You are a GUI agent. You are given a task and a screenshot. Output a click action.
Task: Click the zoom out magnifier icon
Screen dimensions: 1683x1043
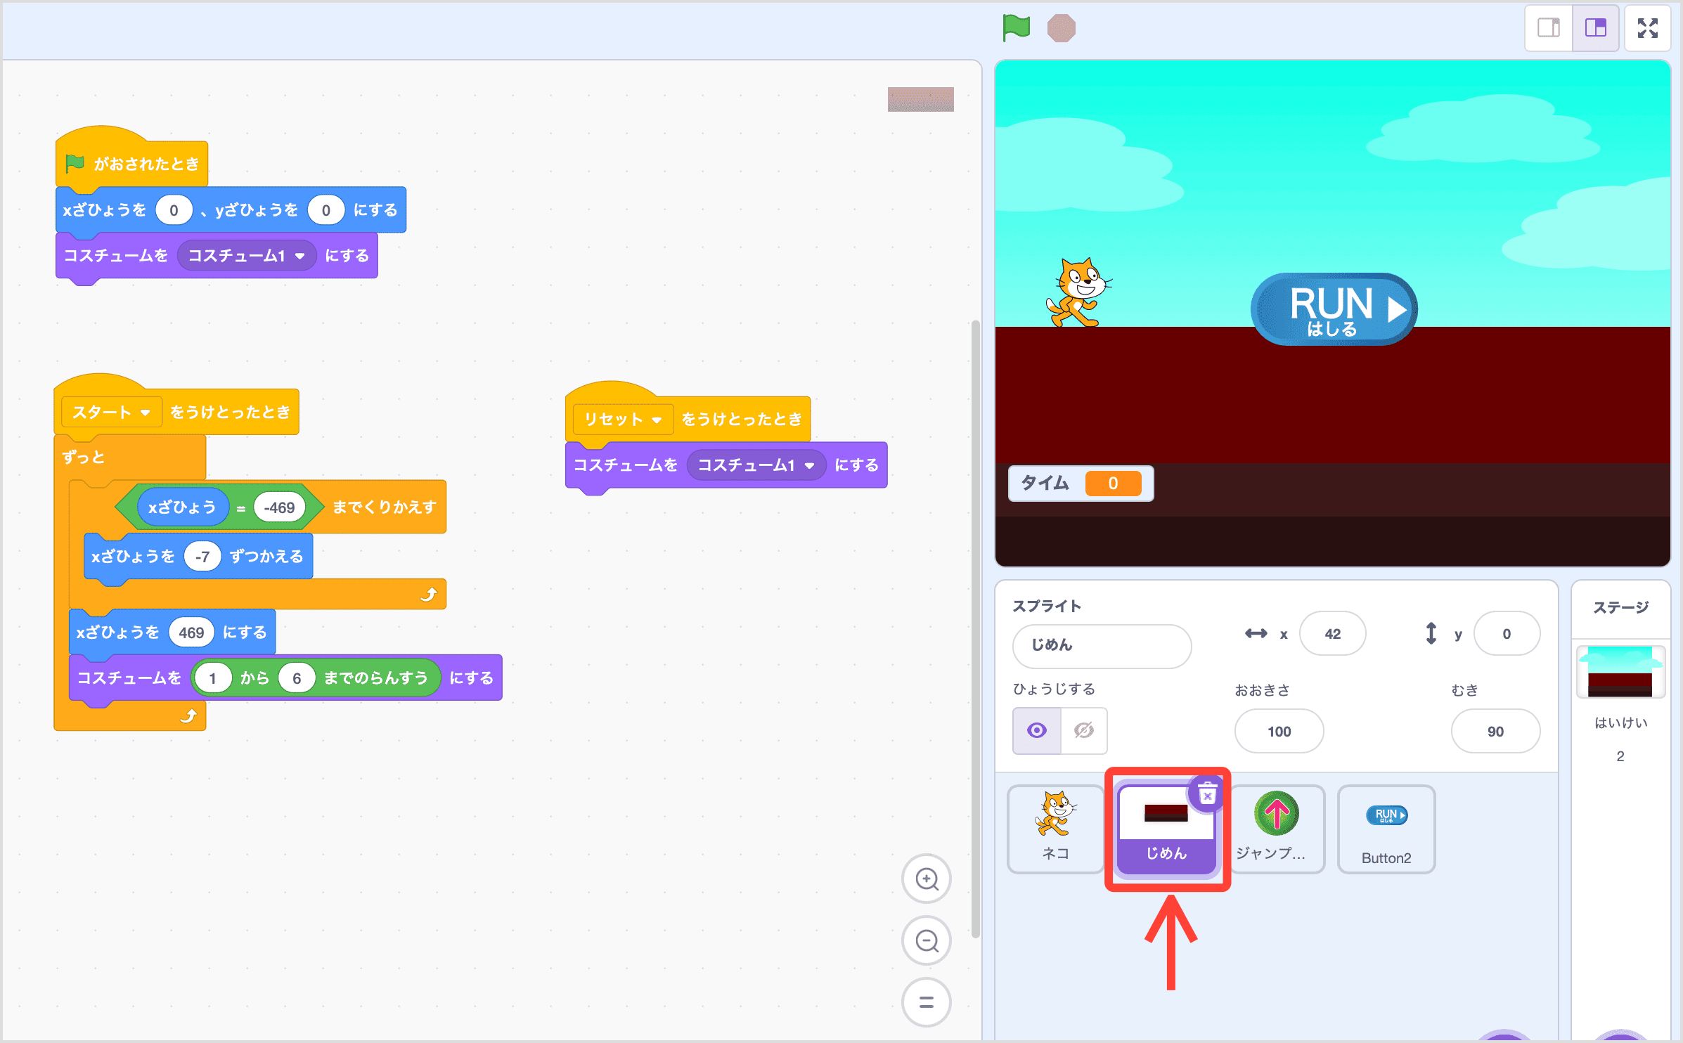928,940
